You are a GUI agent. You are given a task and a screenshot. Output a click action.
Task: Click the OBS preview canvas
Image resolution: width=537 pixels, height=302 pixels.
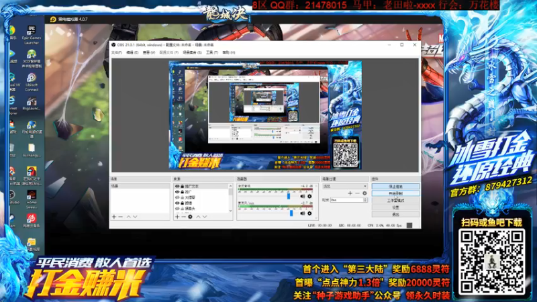pos(264,115)
